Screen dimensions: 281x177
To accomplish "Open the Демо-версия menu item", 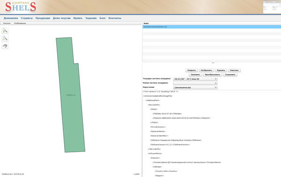I will point(62,18).
